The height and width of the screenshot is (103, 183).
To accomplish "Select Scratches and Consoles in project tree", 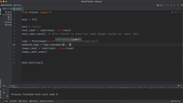I will pos(9,25).
